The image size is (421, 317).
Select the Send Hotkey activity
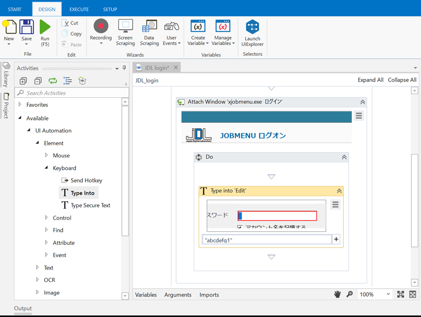[x=82, y=180]
